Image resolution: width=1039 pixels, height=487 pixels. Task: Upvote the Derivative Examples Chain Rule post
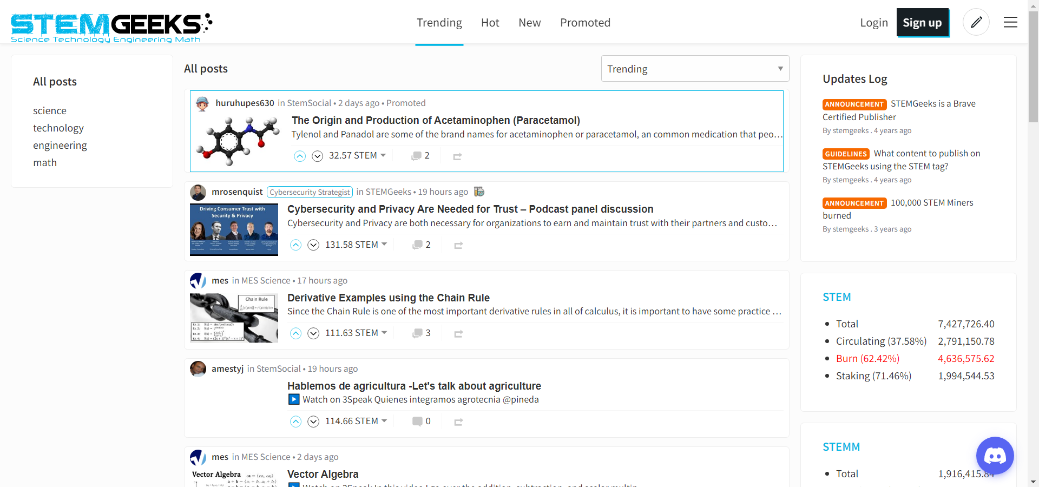(296, 333)
